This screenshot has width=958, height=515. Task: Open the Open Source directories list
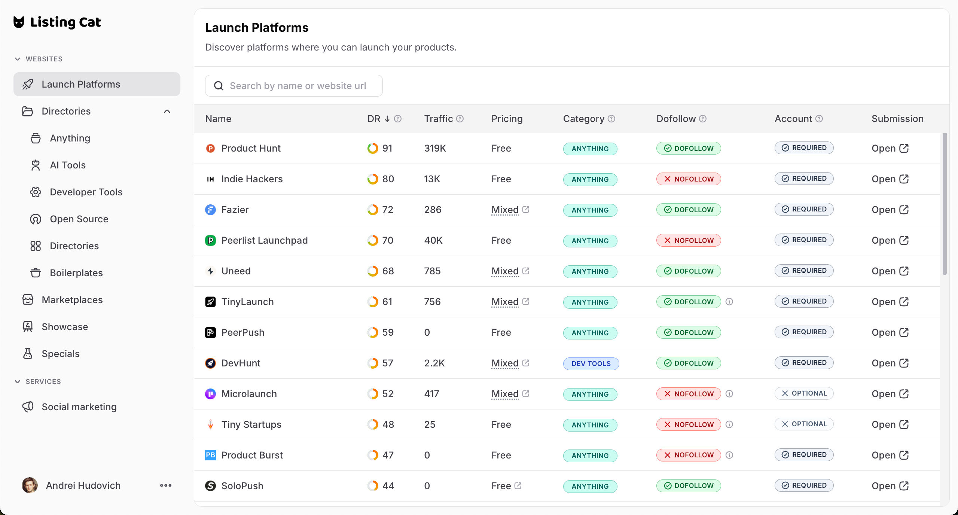79,219
